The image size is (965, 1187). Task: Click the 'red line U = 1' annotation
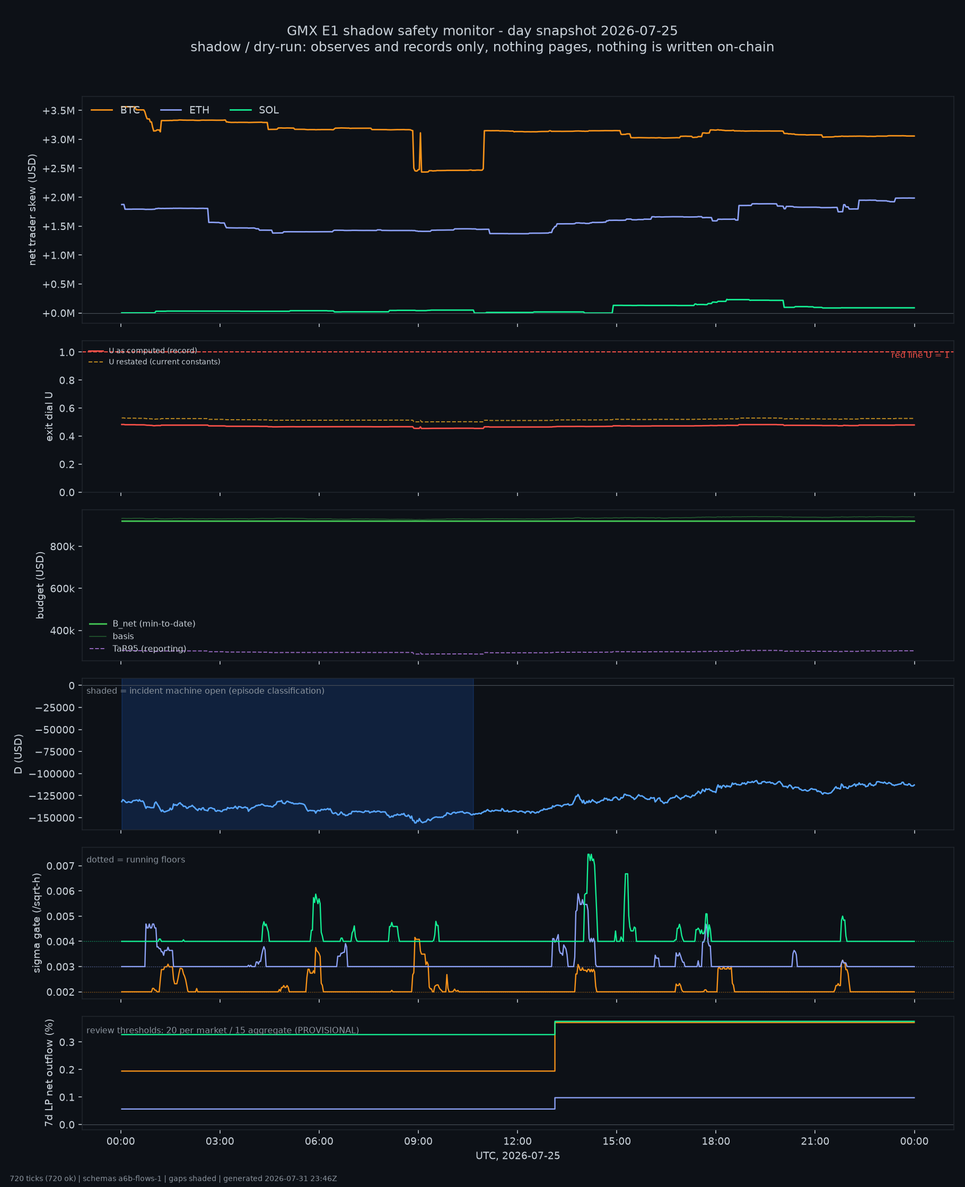(920, 355)
